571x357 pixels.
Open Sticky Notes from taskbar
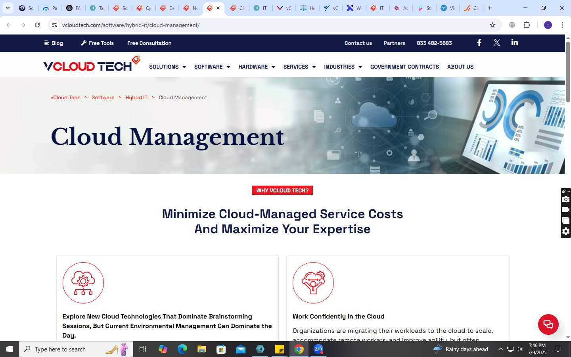pyautogui.click(x=280, y=349)
